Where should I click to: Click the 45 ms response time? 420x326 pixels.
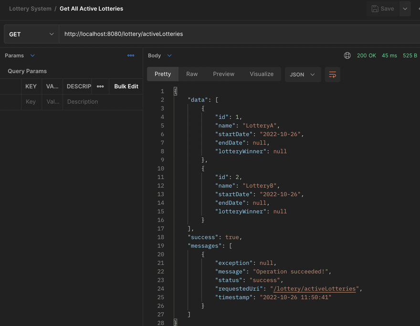389,55
